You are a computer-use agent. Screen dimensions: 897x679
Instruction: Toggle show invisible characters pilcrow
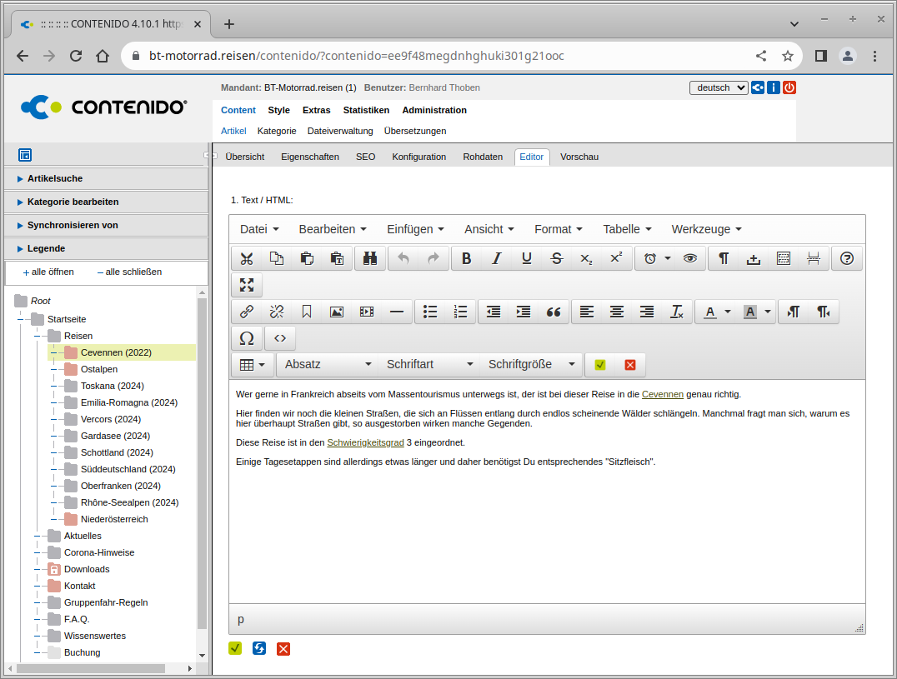[724, 258]
